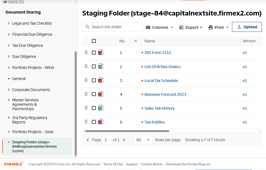Open the IRS Form 3115 document

point(157,53)
